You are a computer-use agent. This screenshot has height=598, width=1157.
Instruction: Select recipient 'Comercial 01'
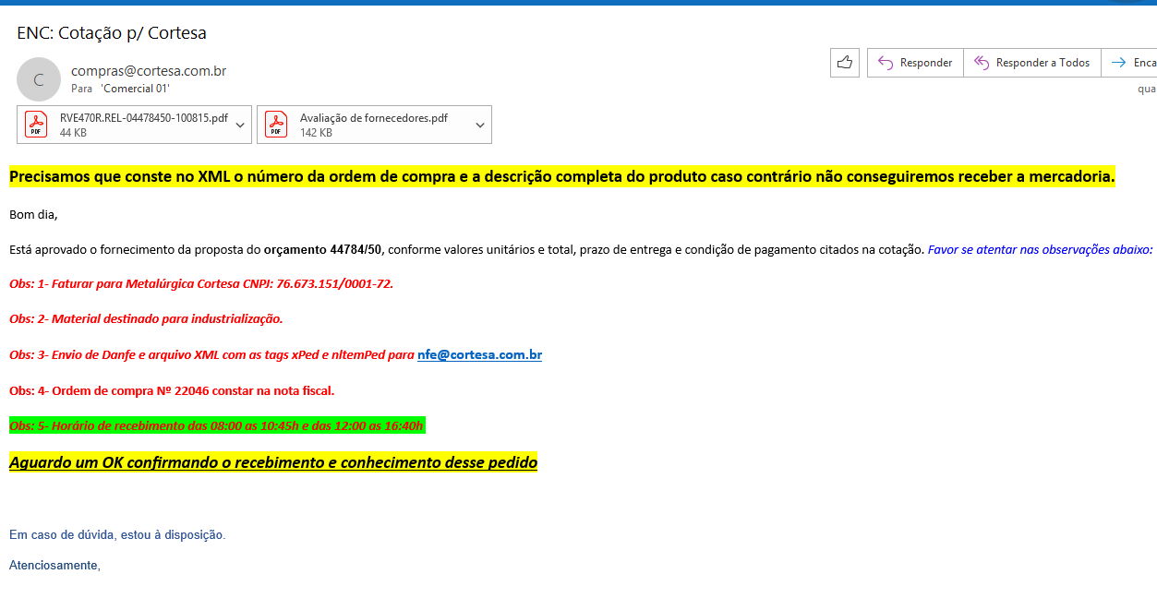135,89
